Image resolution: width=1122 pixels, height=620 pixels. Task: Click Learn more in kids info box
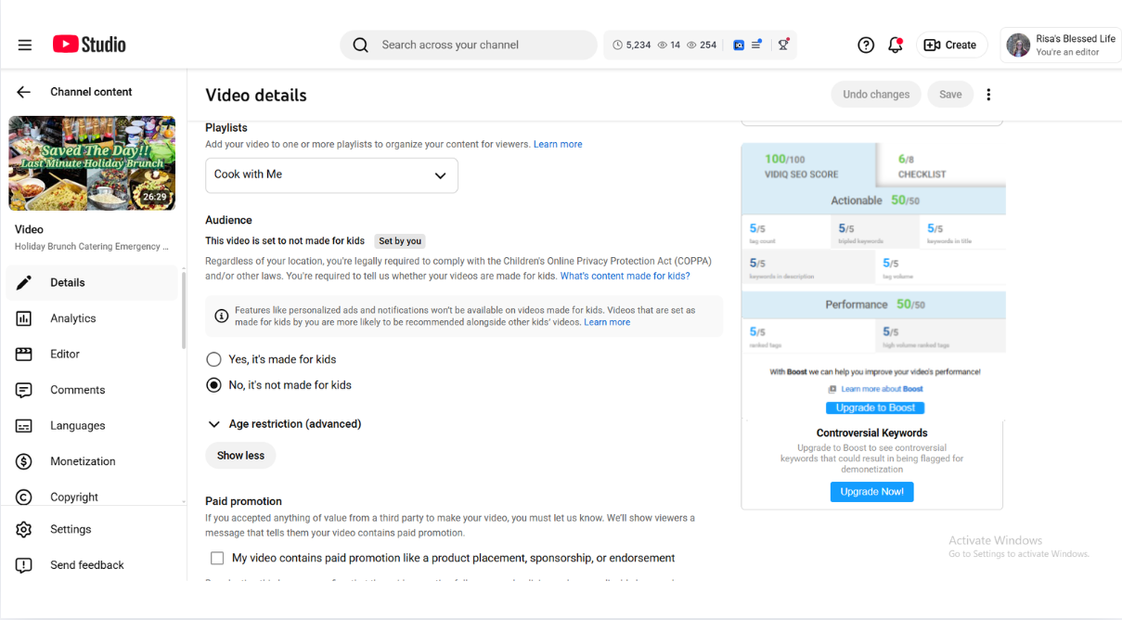607,322
